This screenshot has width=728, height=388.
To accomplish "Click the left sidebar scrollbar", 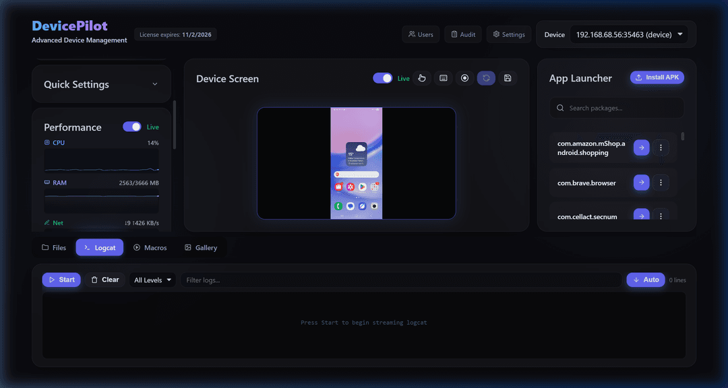I will (175, 125).
